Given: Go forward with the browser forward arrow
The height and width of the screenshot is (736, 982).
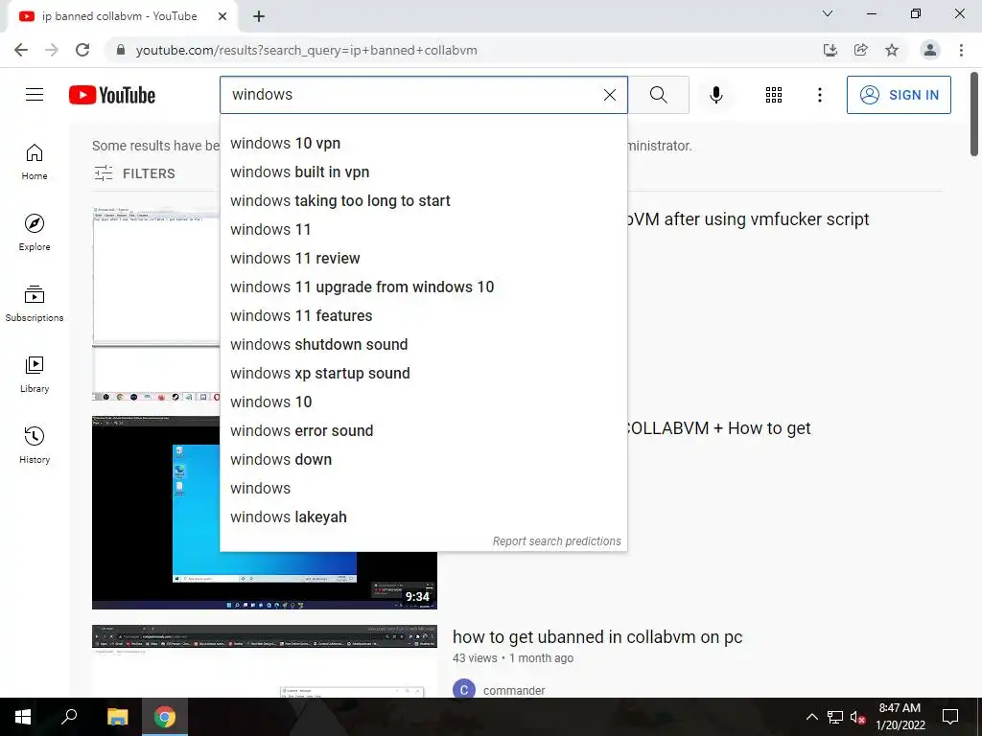Looking at the screenshot, I should (x=52, y=50).
